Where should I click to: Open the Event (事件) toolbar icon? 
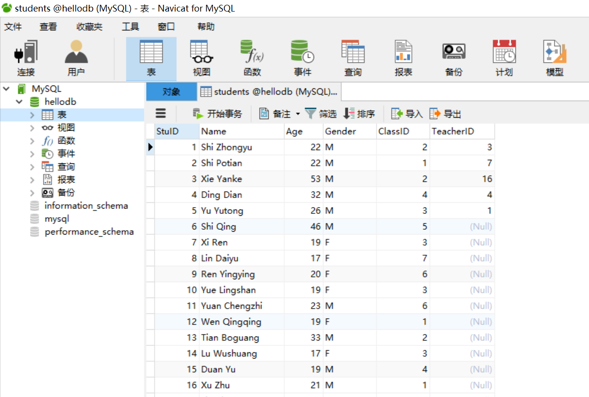coord(302,58)
